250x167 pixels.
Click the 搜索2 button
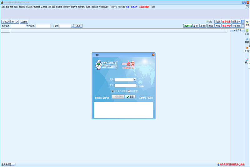(x=218, y=26)
